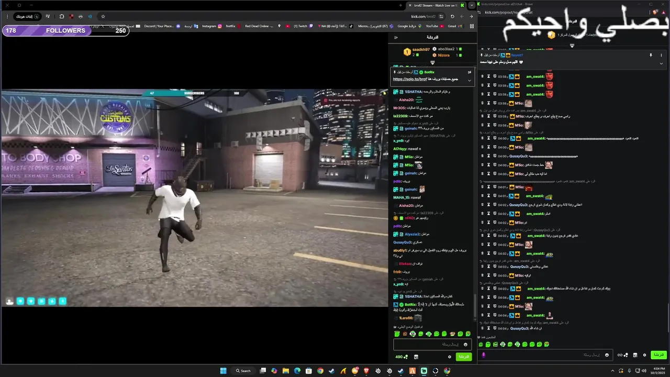Open browser extensions puzzle icon
The width and height of the screenshot is (670, 377).
click(62, 17)
